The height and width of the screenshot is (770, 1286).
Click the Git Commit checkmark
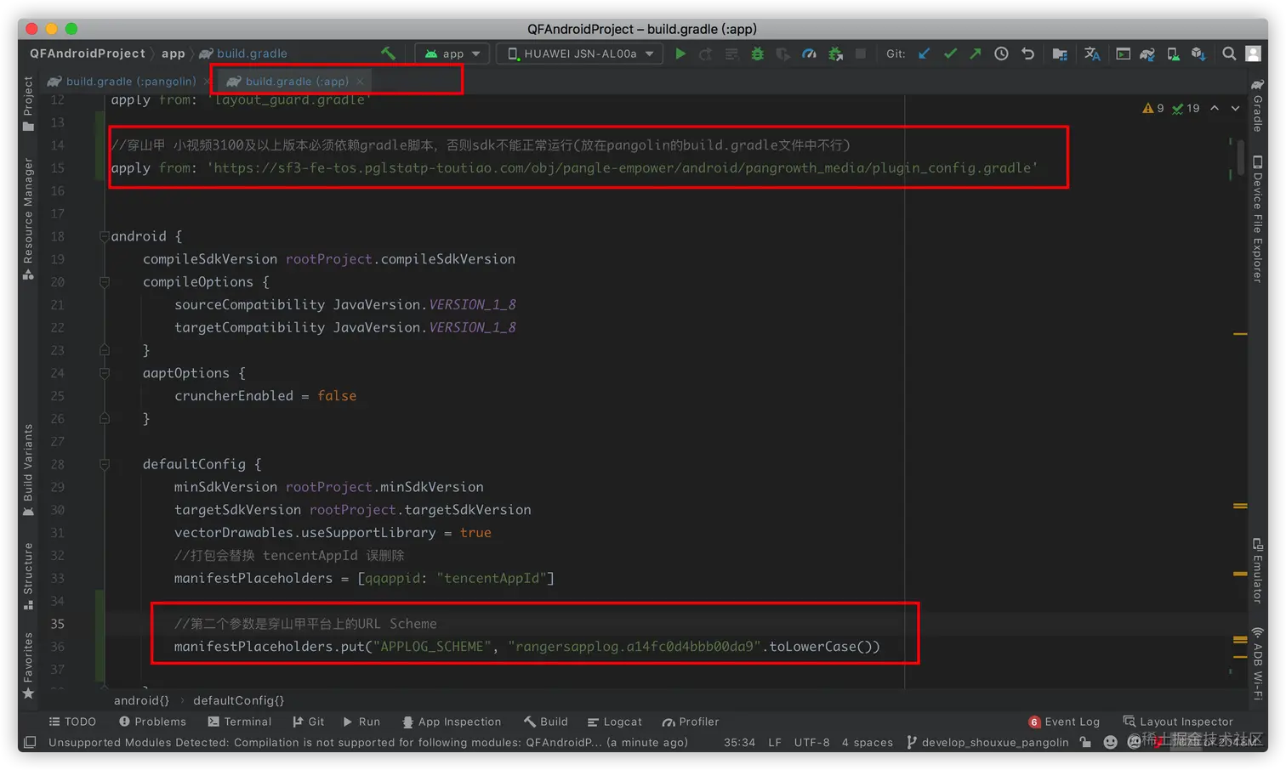click(950, 54)
